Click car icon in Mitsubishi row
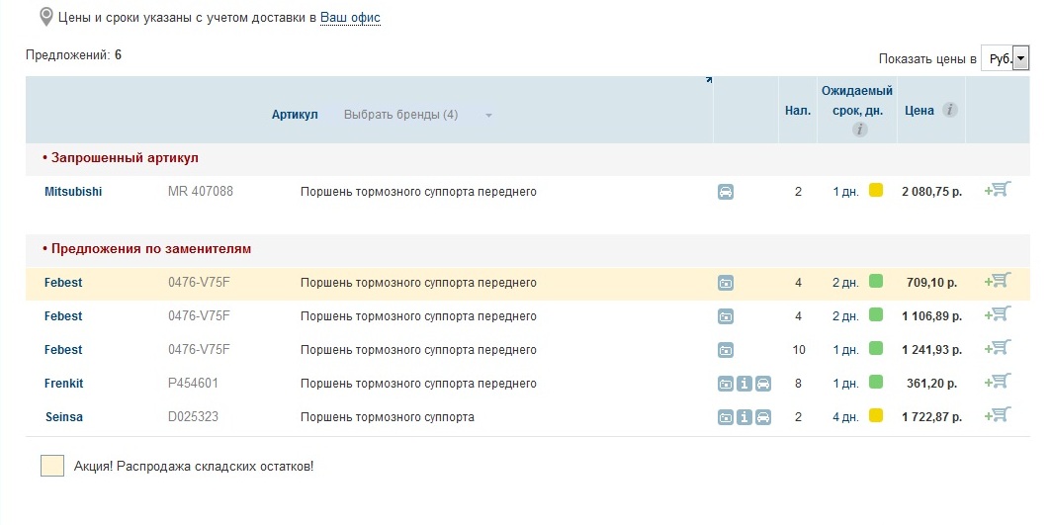 tap(726, 192)
